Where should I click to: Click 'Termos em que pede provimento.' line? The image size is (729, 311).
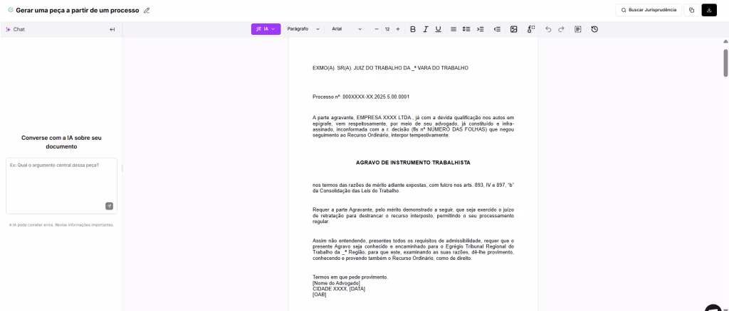[350, 277]
